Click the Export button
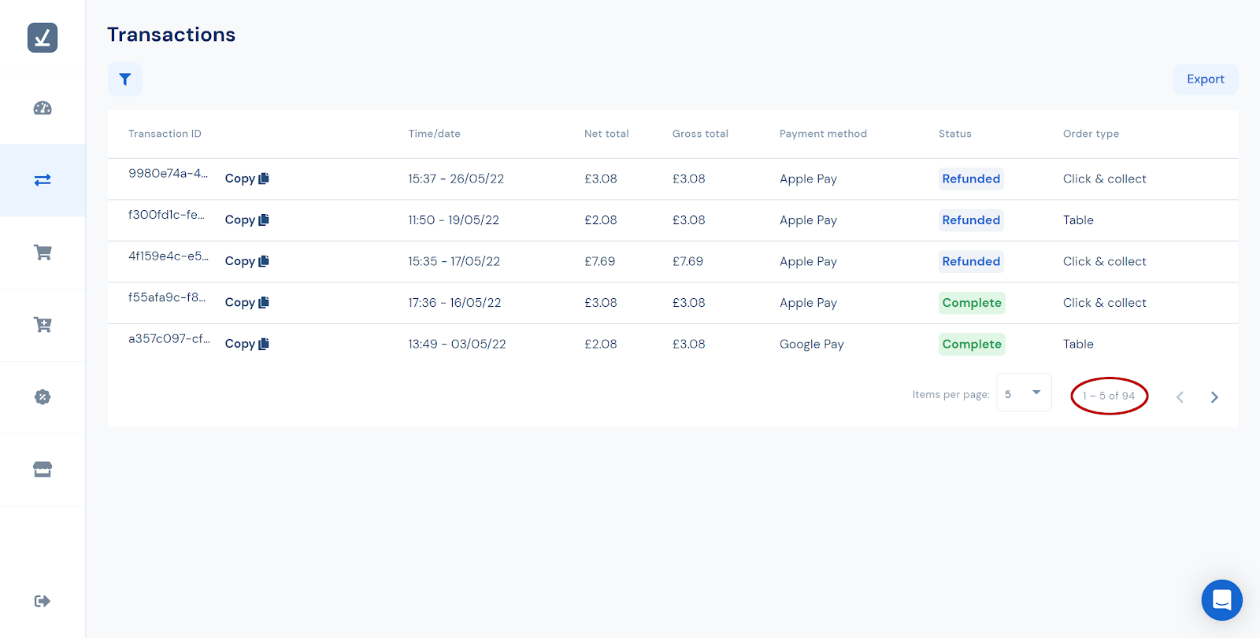Screen dimensions: 1260x638 1205,79
